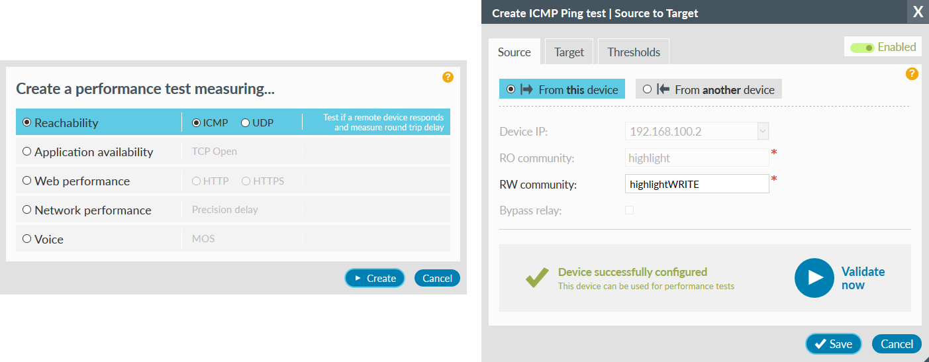Click the From another device arrow icon
Screen dimensions: 929x362
tap(663, 89)
